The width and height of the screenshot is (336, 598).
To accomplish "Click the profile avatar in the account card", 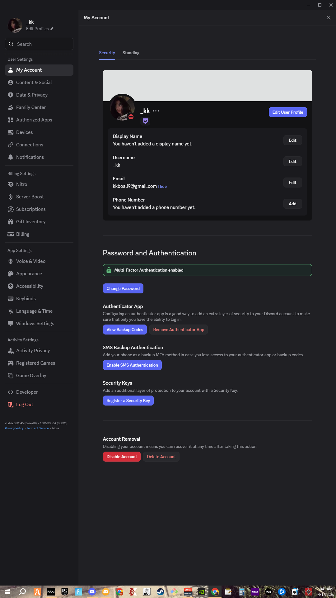I will click(122, 108).
